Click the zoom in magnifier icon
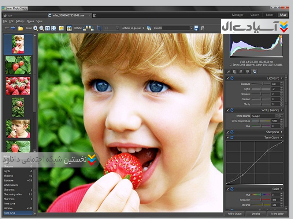This screenshot has width=293, height=219. [36, 28]
